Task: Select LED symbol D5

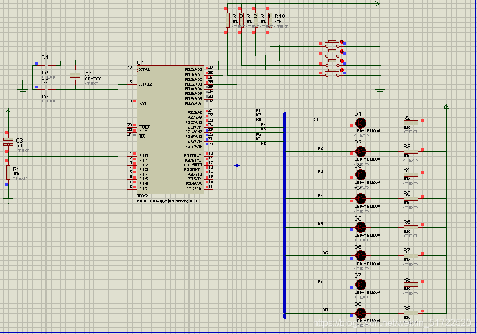Action: coord(361,228)
